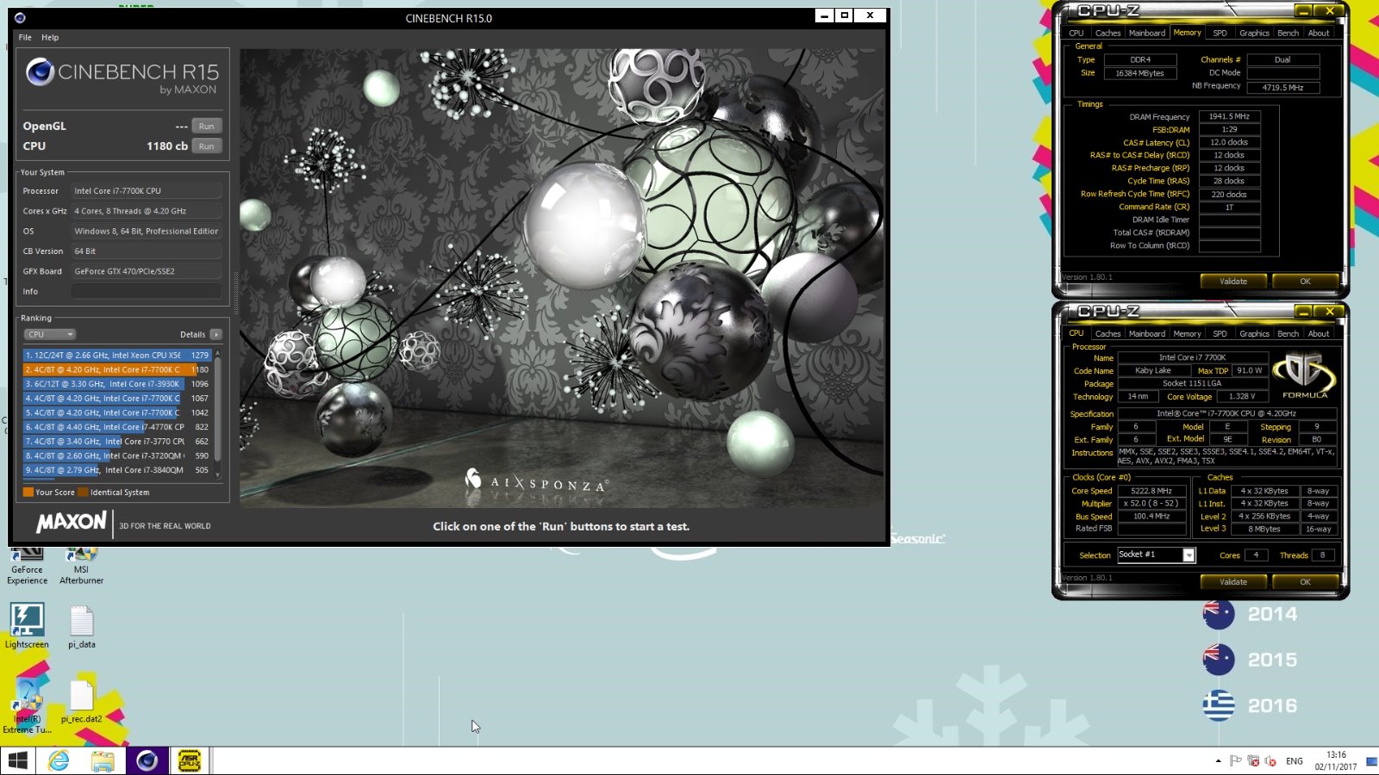Click OK in lower CPU-Z CPU window
The width and height of the screenshot is (1379, 775).
coord(1305,581)
